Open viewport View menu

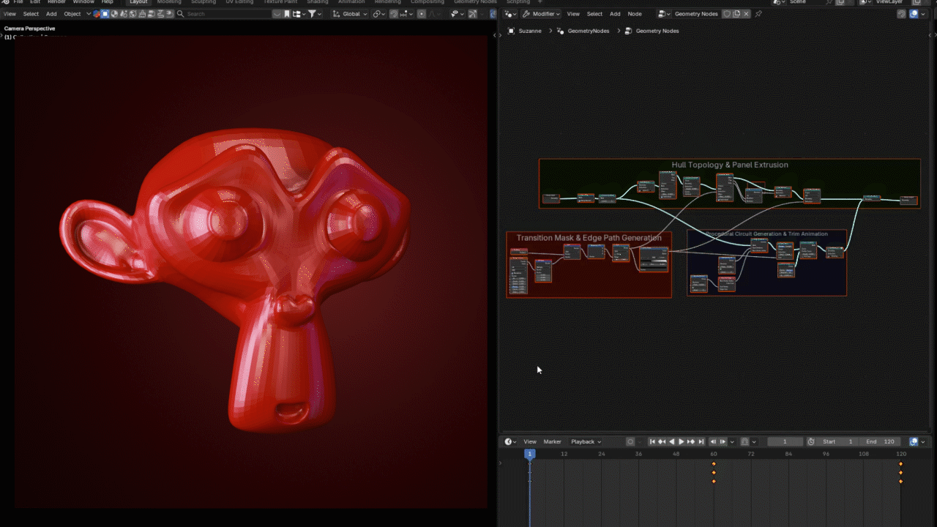coord(10,14)
